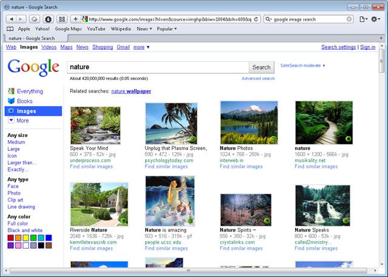Pick the green color swatch
The image size is (388, 277).
[x=33, y=238]
